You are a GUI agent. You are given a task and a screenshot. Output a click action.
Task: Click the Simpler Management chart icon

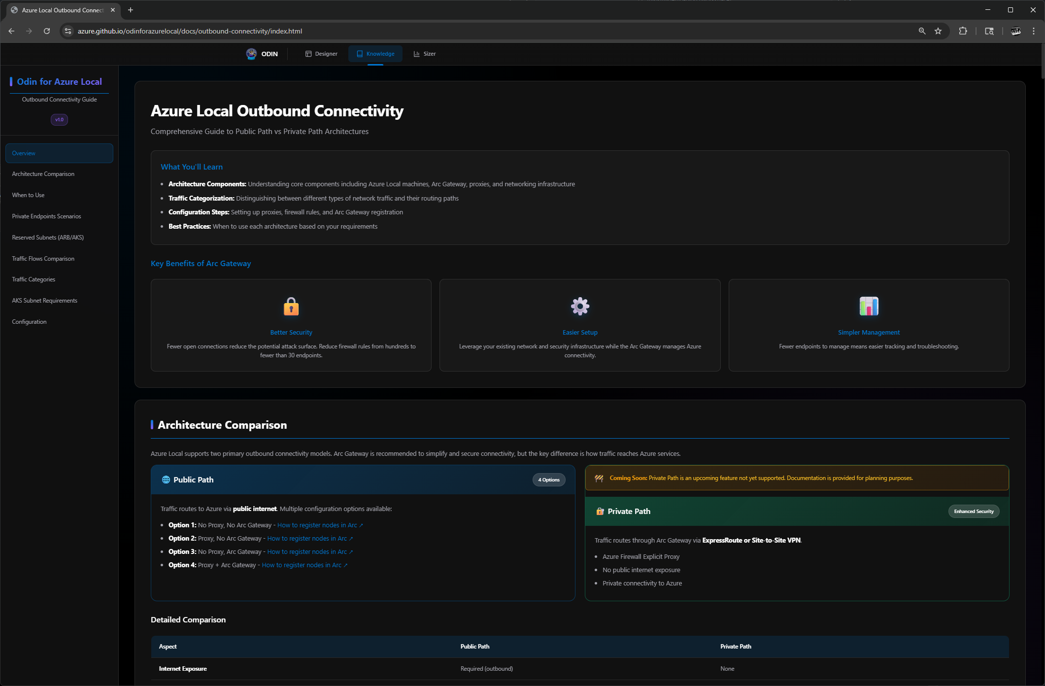coord(869,307)
